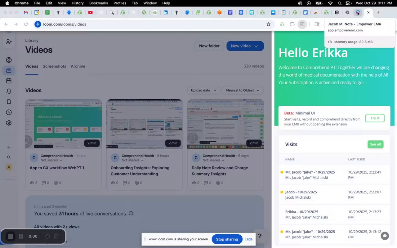
Task: Click the NAME column header in Visits
Action: coord(290,159)
